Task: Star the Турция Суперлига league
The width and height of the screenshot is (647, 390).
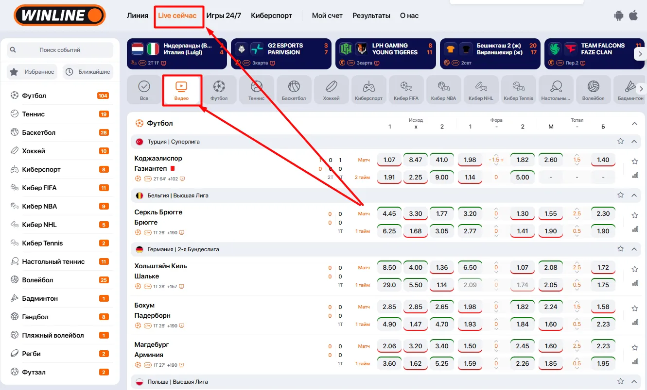Action: point(620,141)
